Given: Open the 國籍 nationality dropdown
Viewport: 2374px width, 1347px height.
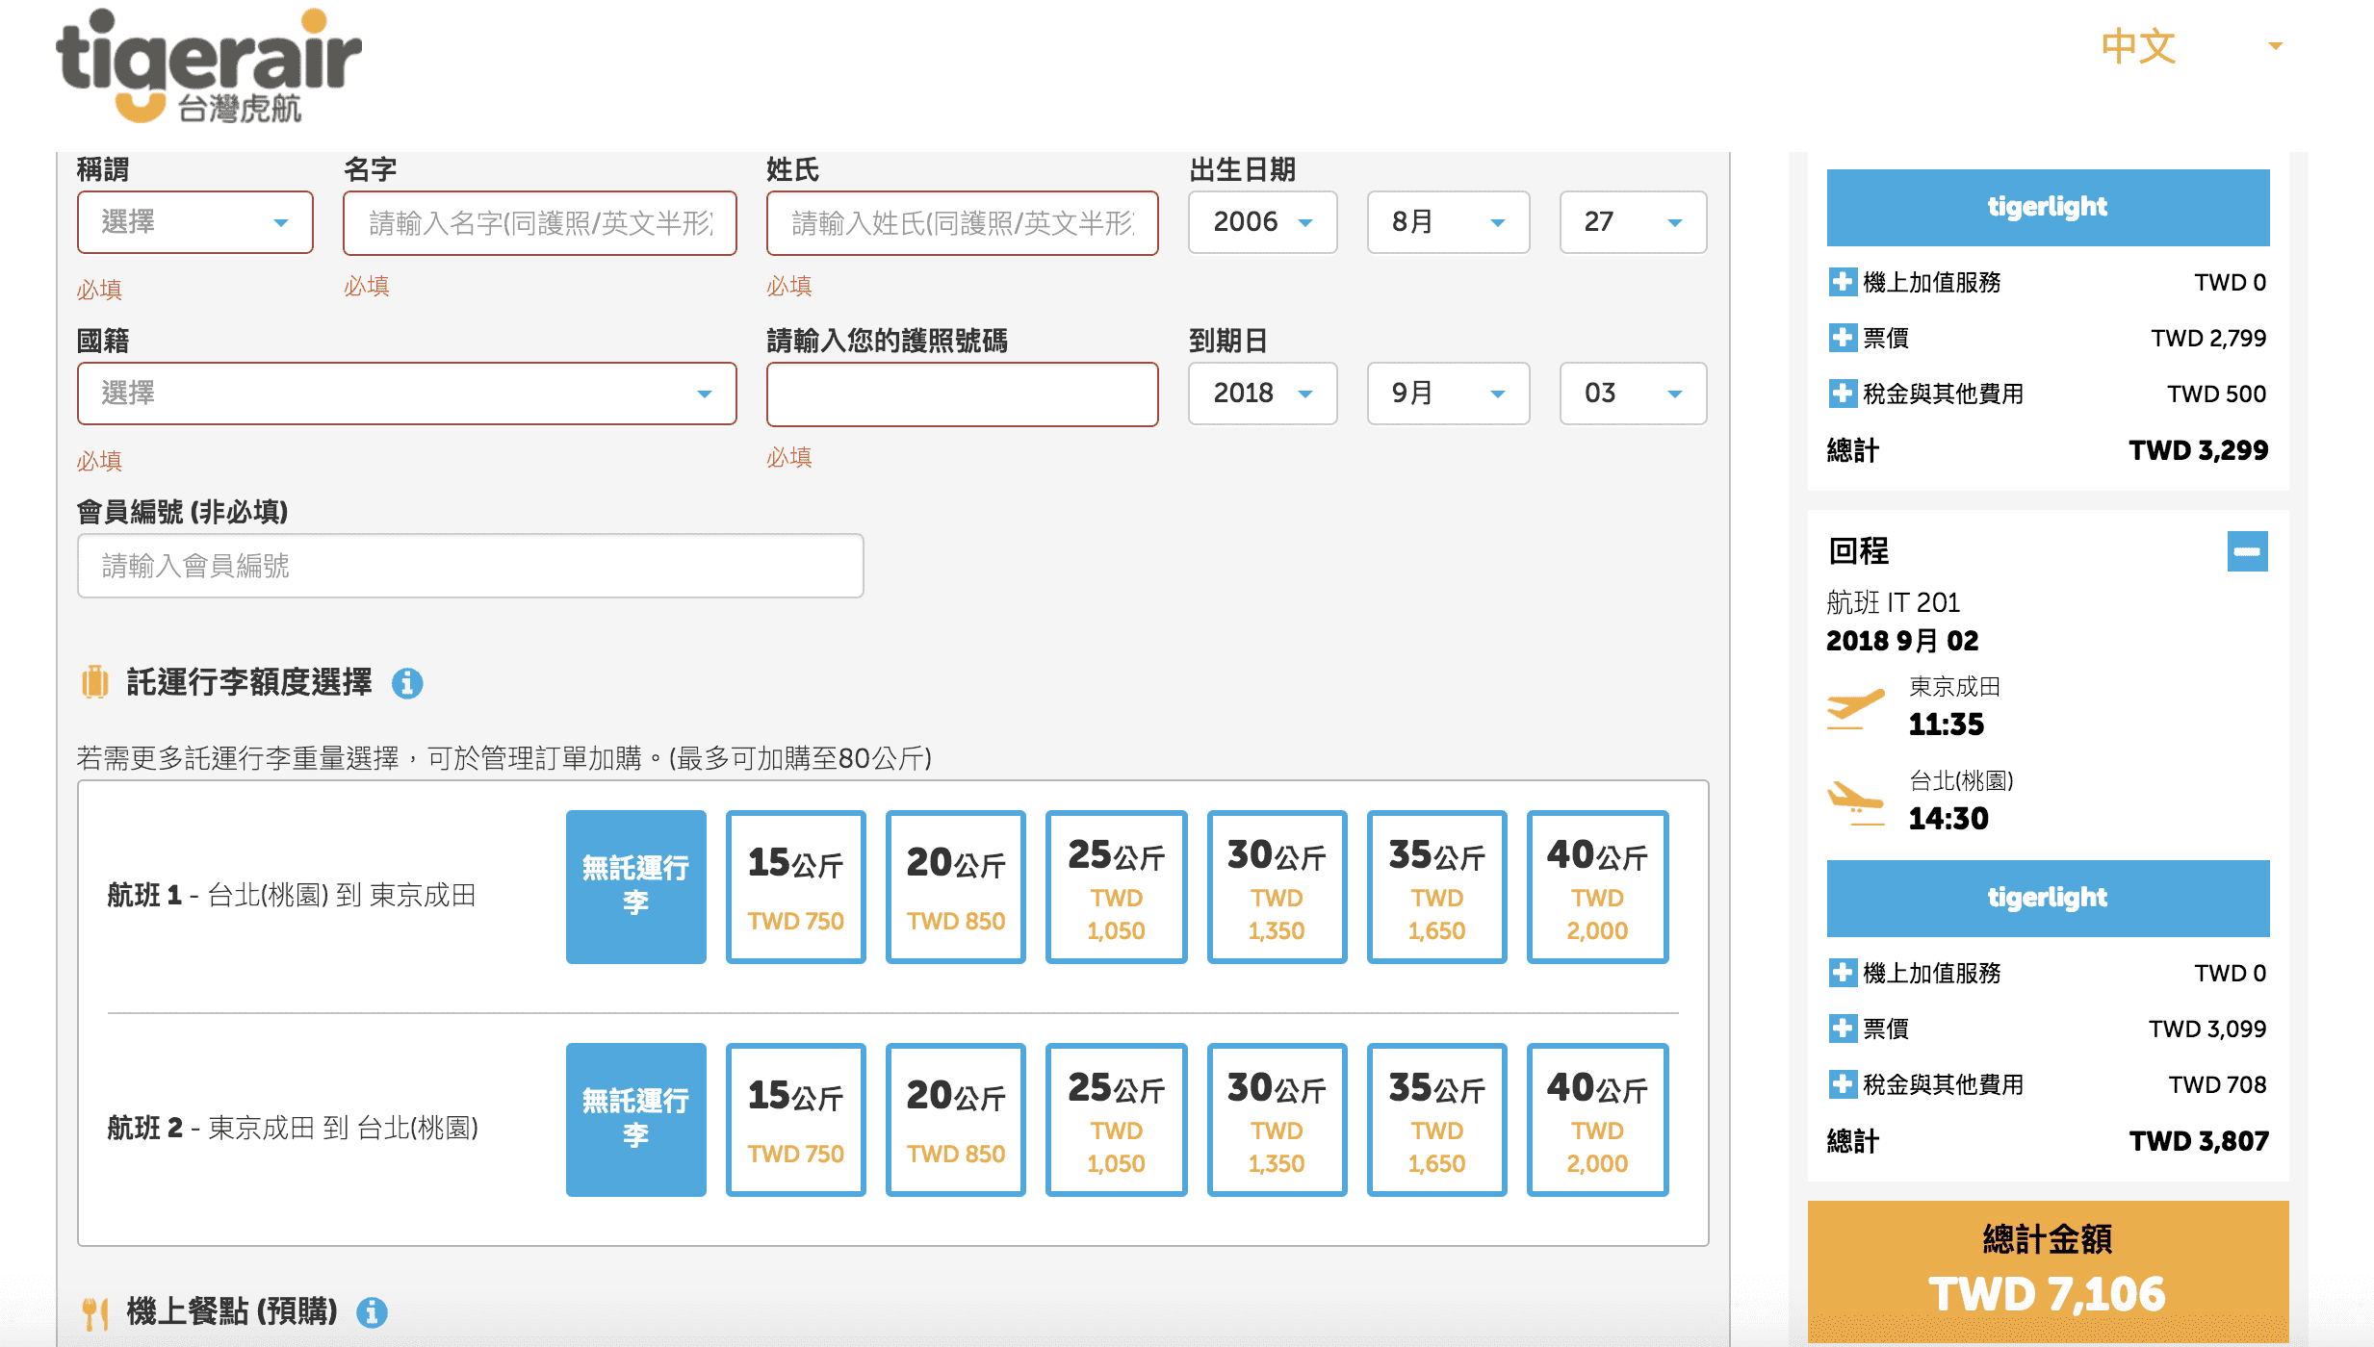Looking at the screenshot, I should [x=406, y=394].
